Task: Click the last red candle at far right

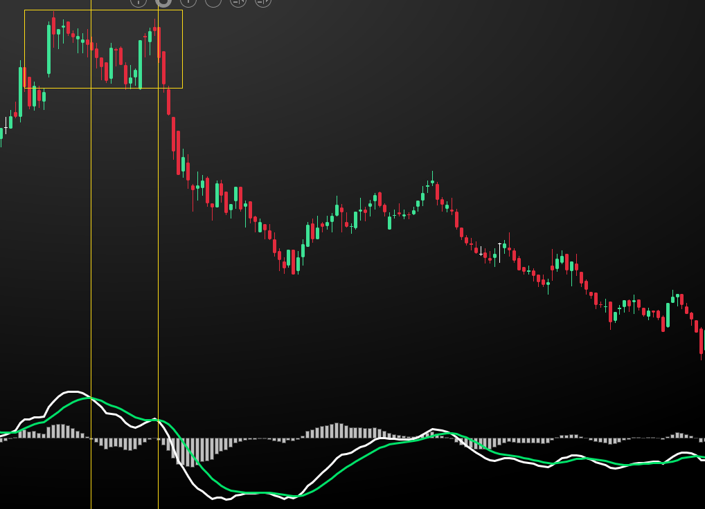Action: (702, 341)
